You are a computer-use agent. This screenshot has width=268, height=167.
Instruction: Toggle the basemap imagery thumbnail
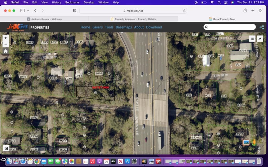point(246,143)
